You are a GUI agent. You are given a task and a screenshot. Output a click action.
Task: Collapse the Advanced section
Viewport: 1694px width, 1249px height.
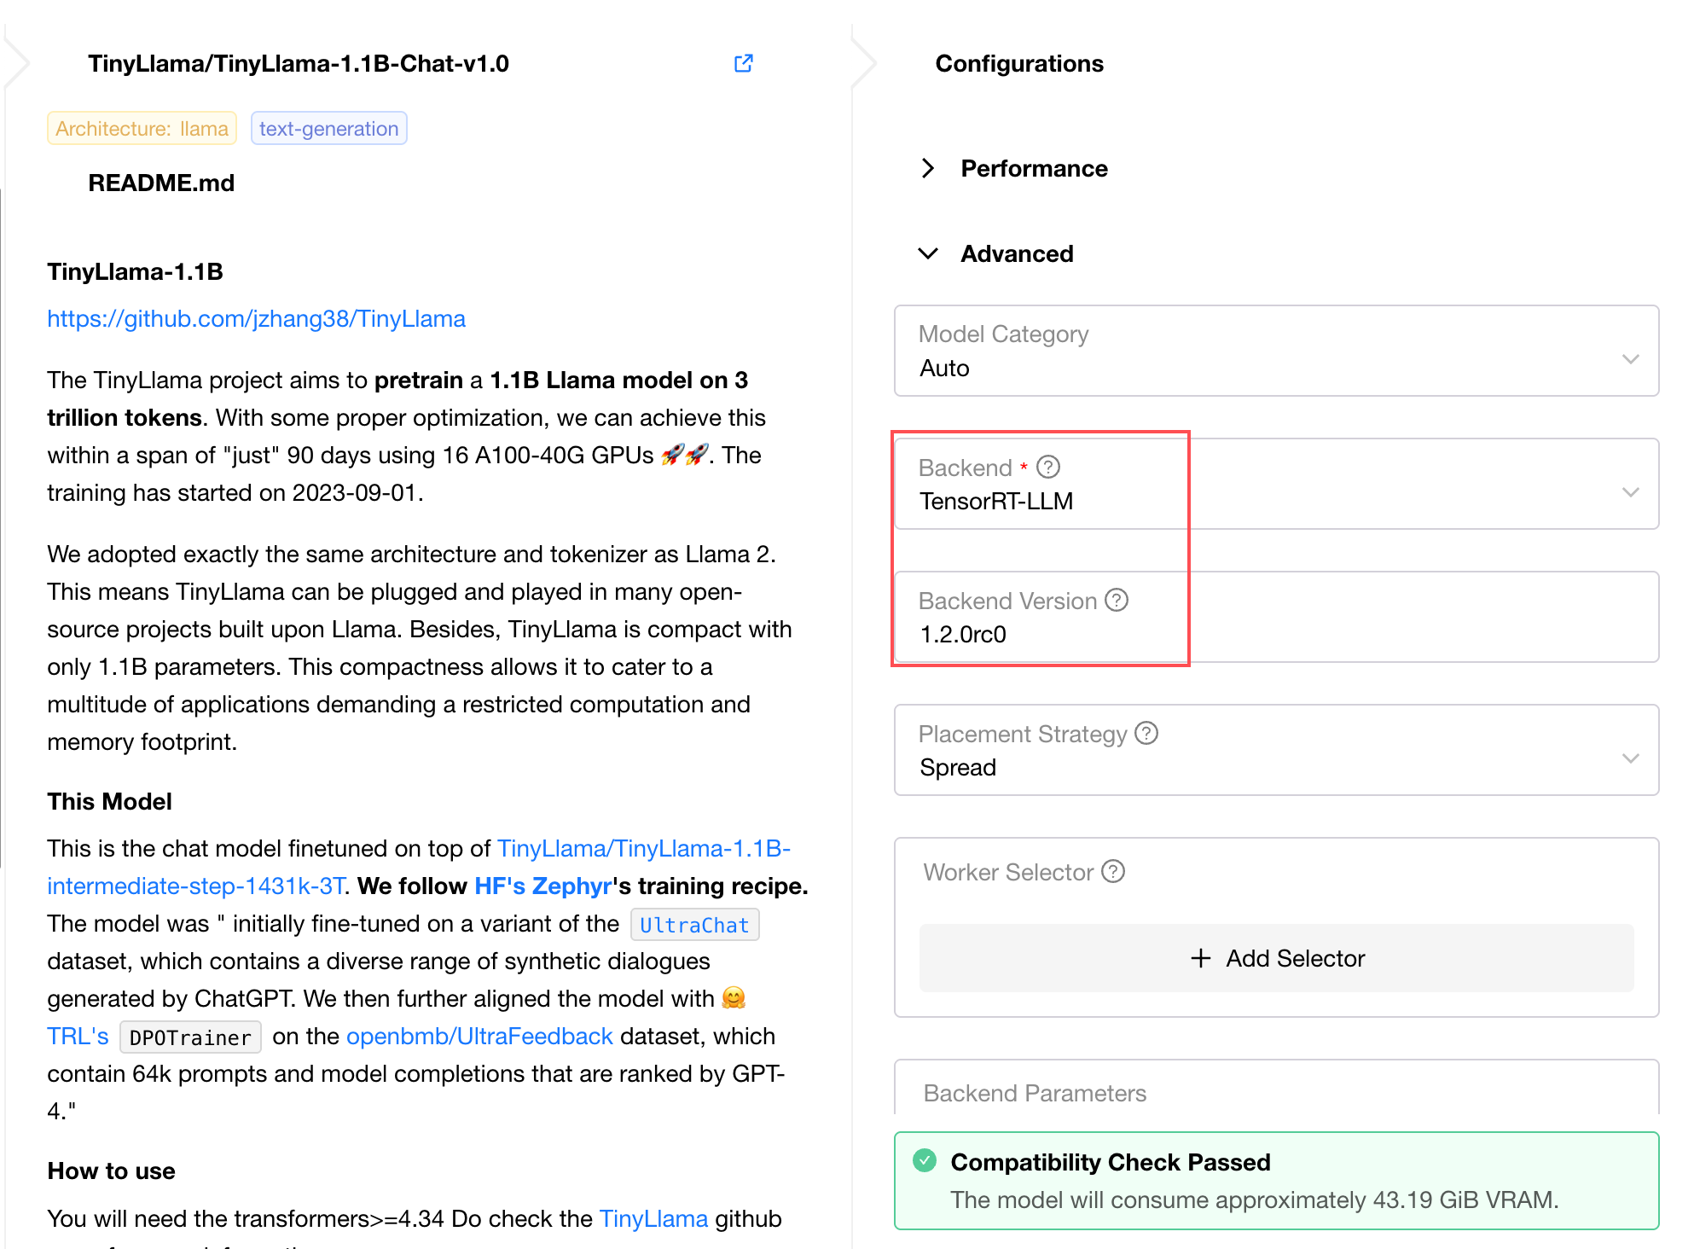click(929, 253)
